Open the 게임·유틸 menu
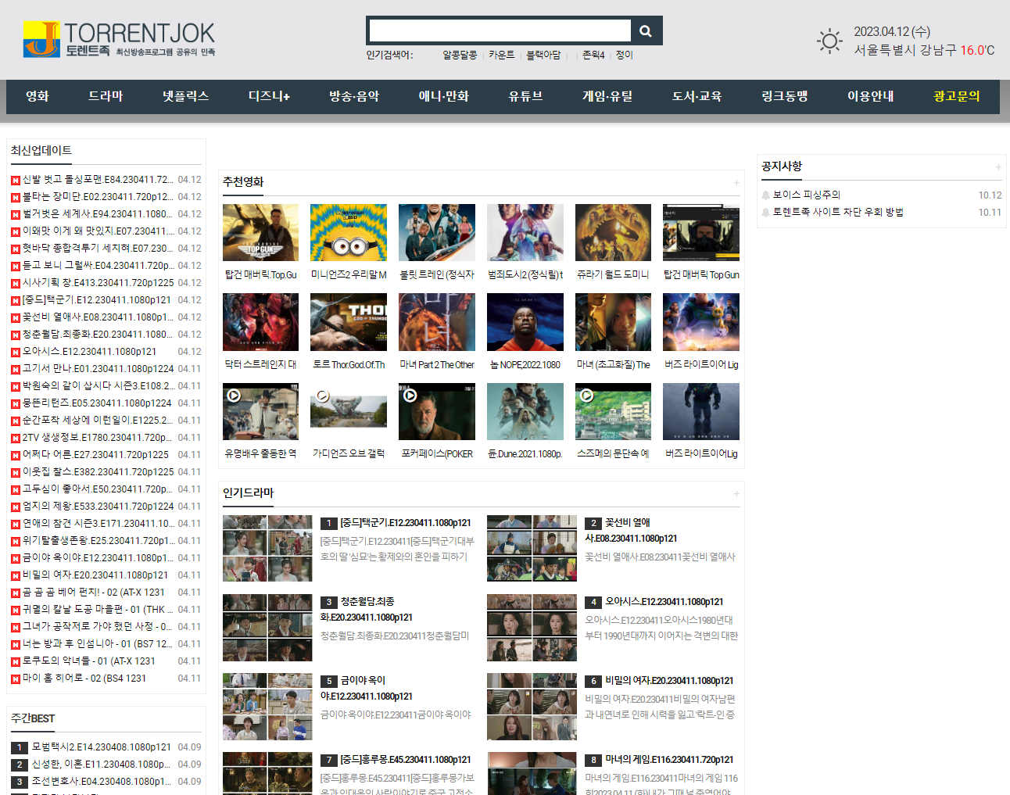The height and width of the screenshot is (795, 1010). click(x=607, y=96)
